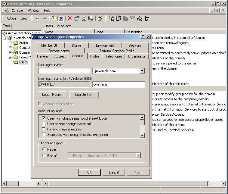
Task: Check 'Store password using reversible encryption'
Action: click(x=44, y=134)
